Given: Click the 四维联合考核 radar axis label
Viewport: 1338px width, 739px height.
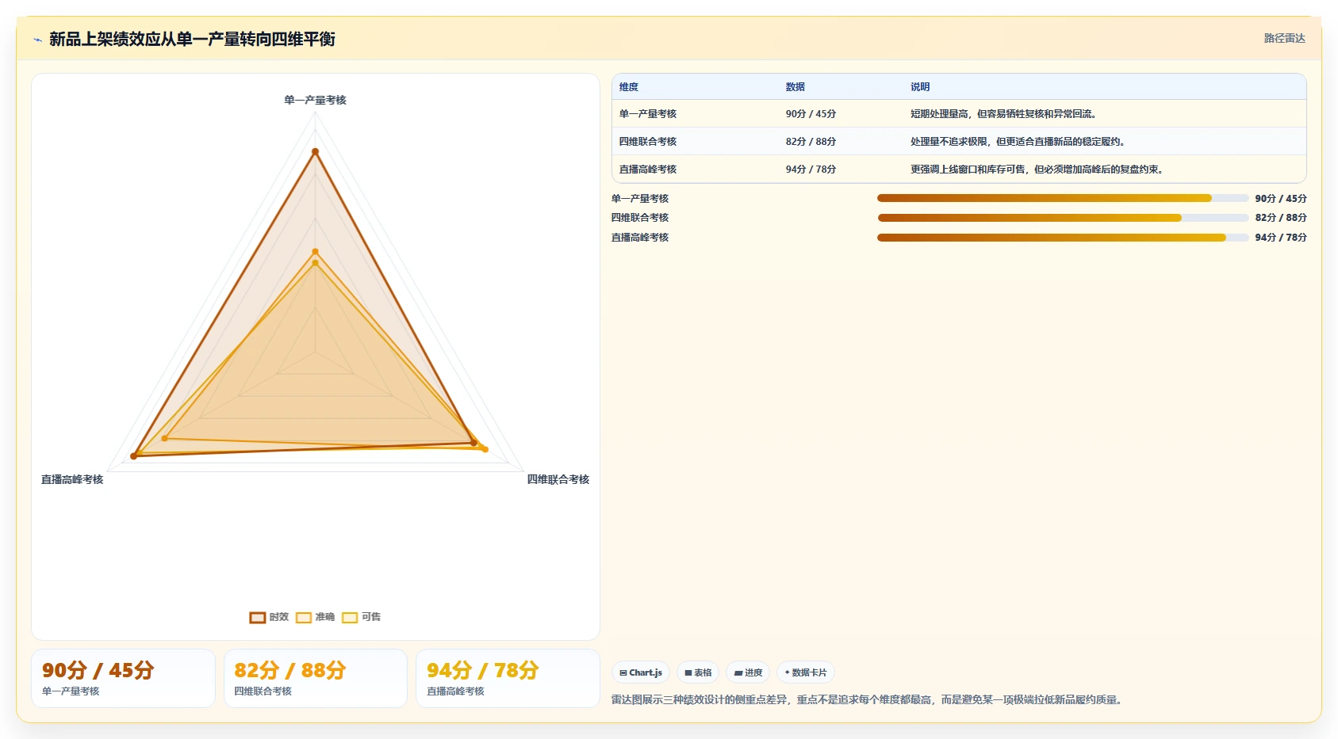Looking at the screenshot, I should (558, 479).
